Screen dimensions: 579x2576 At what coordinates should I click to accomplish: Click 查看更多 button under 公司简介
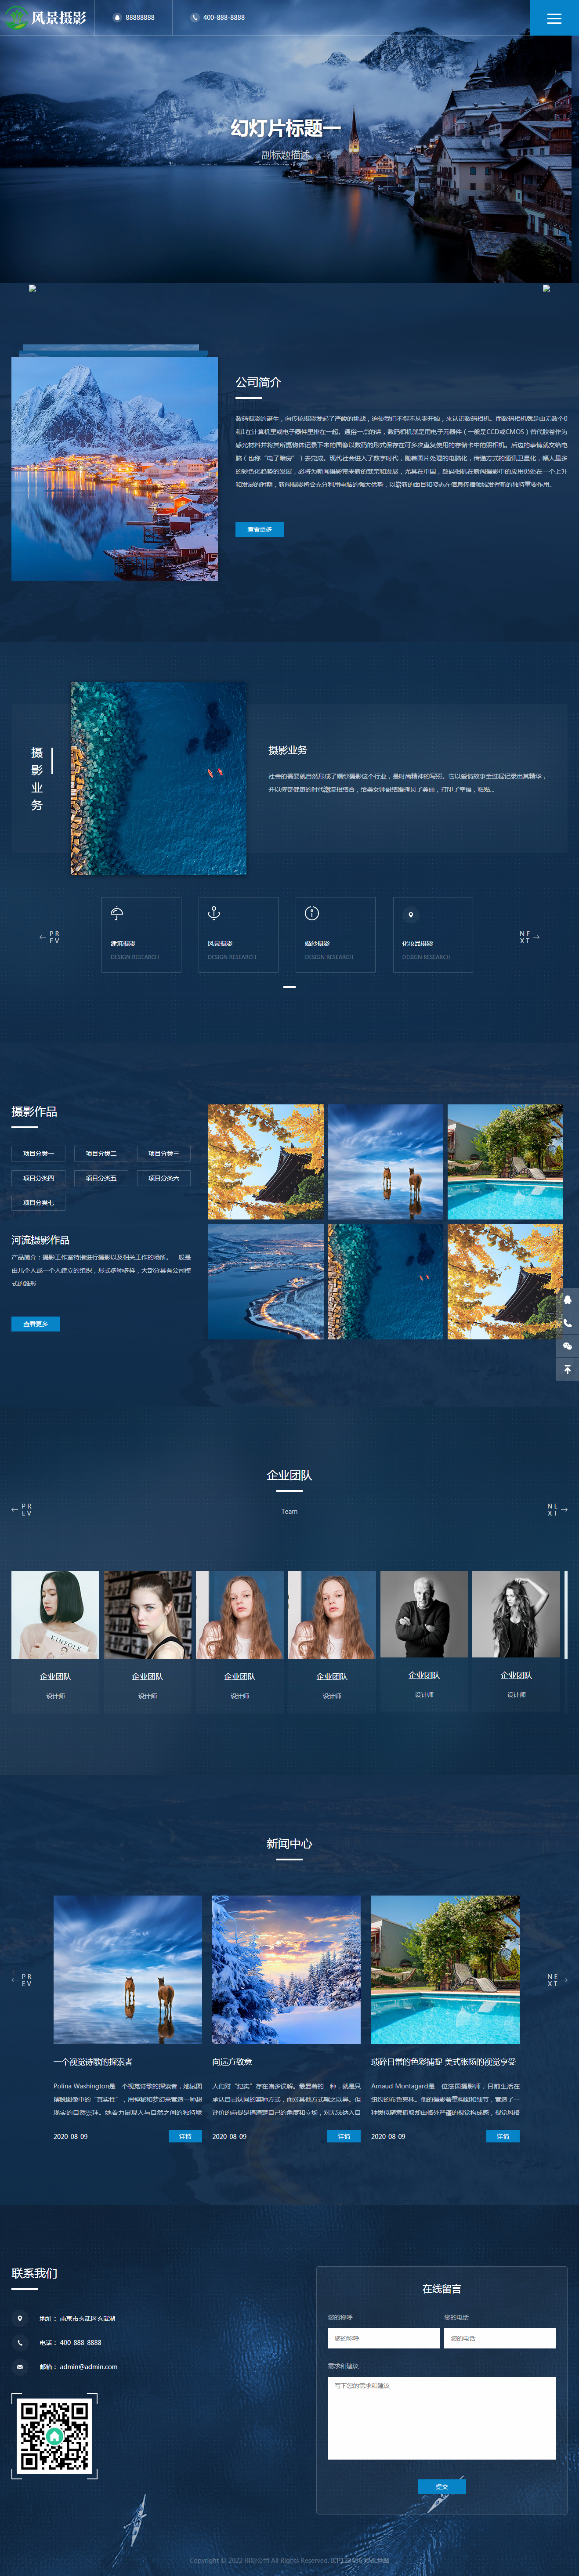tap(259, 529)
